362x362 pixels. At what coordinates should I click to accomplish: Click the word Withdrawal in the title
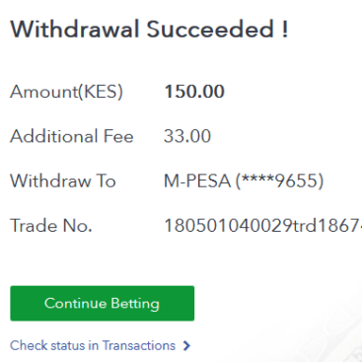pos(75,30)
